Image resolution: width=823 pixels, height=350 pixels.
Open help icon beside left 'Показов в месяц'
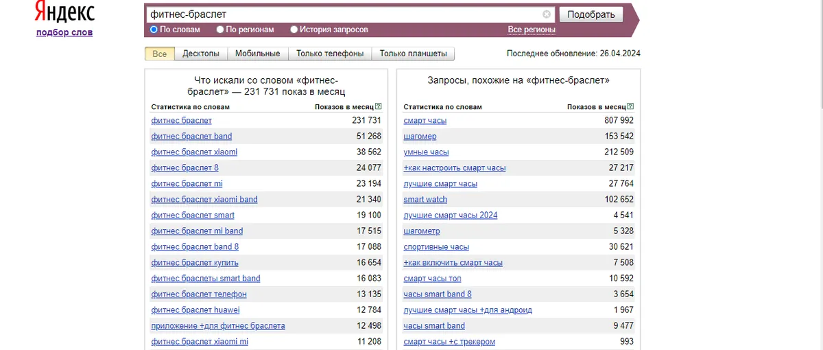click(379, 107)
